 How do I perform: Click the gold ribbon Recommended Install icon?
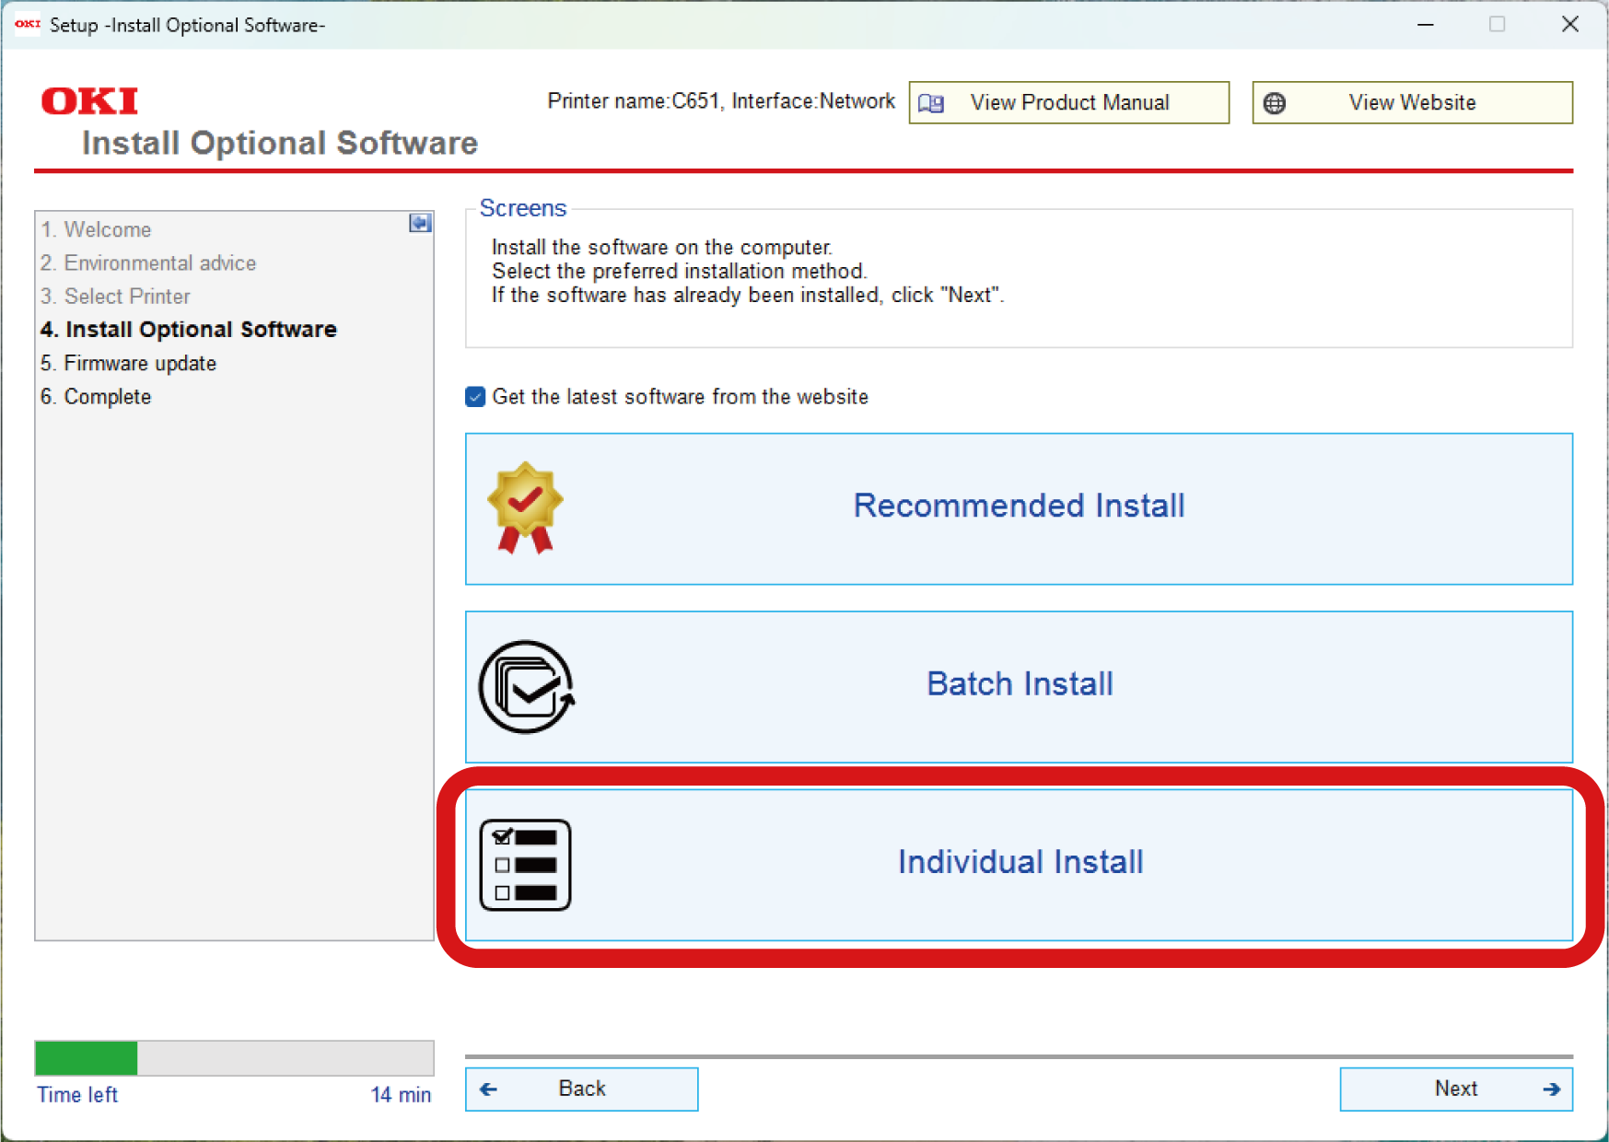click(525, 507)
